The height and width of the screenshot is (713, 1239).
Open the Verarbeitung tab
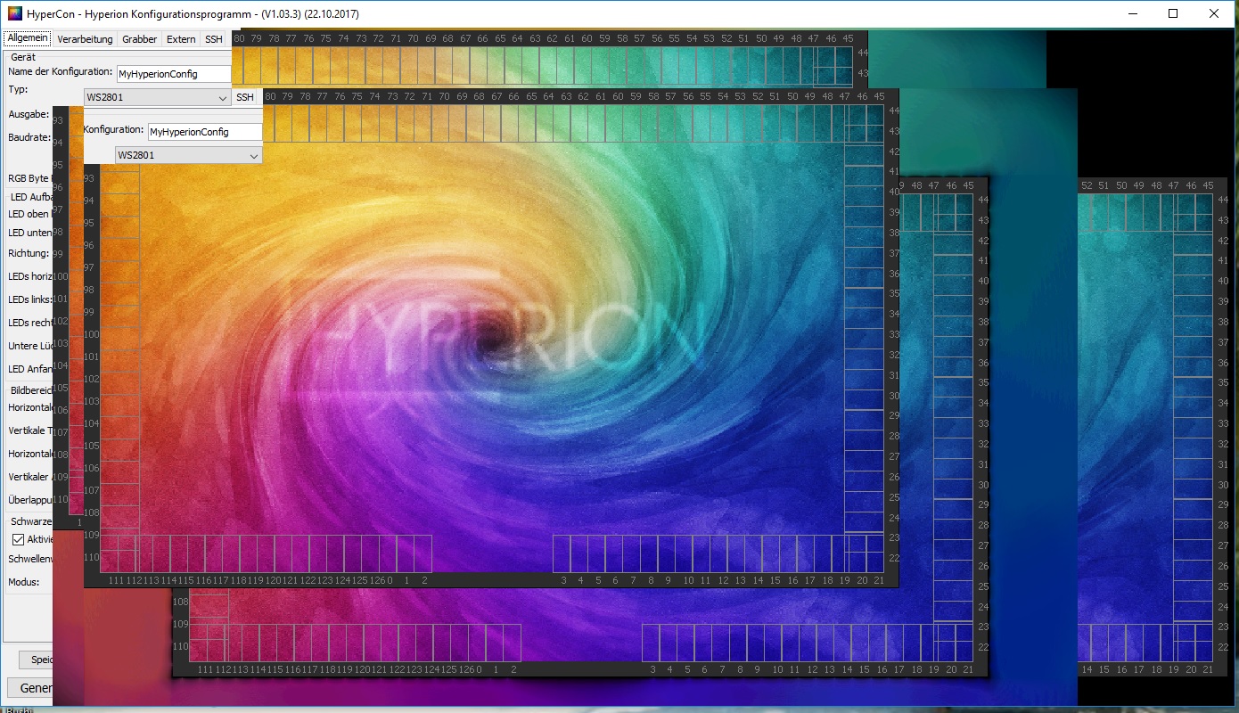pyautogui.click(x=85, y=39)
